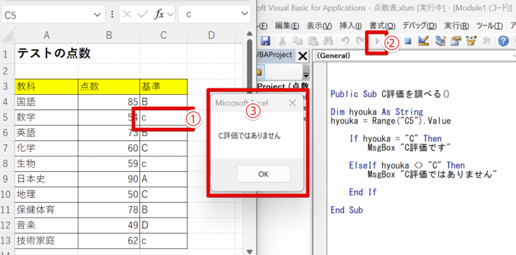Click cell titled テストの点数
Viewport: 516px width, 255px height.
click(46, 53)
